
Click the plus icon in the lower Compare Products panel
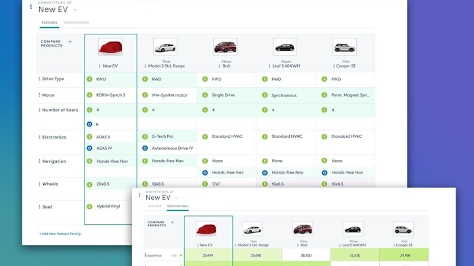click(172, 222)
